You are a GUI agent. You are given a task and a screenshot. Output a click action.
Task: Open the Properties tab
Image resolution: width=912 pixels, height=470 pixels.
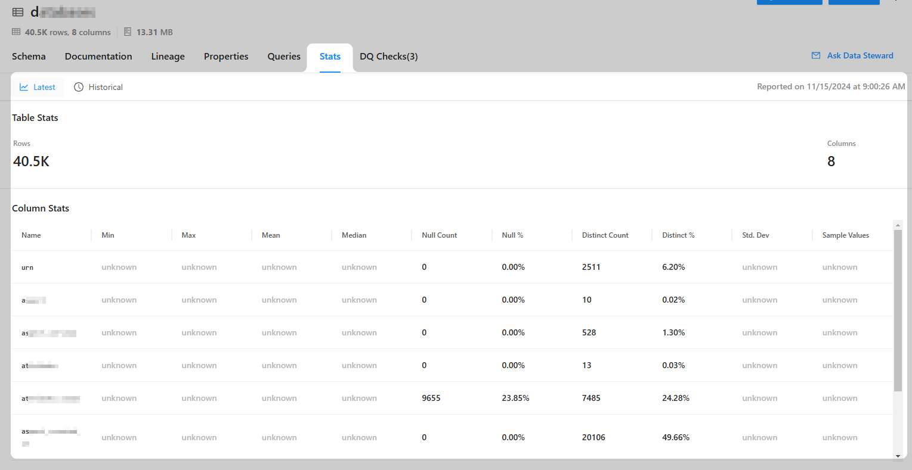click(226, 57)
